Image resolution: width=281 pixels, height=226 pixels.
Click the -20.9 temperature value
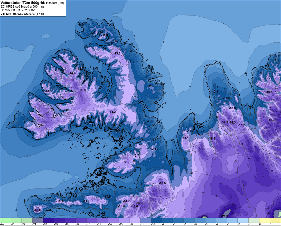pyautogui.click(x=225, y=216)
